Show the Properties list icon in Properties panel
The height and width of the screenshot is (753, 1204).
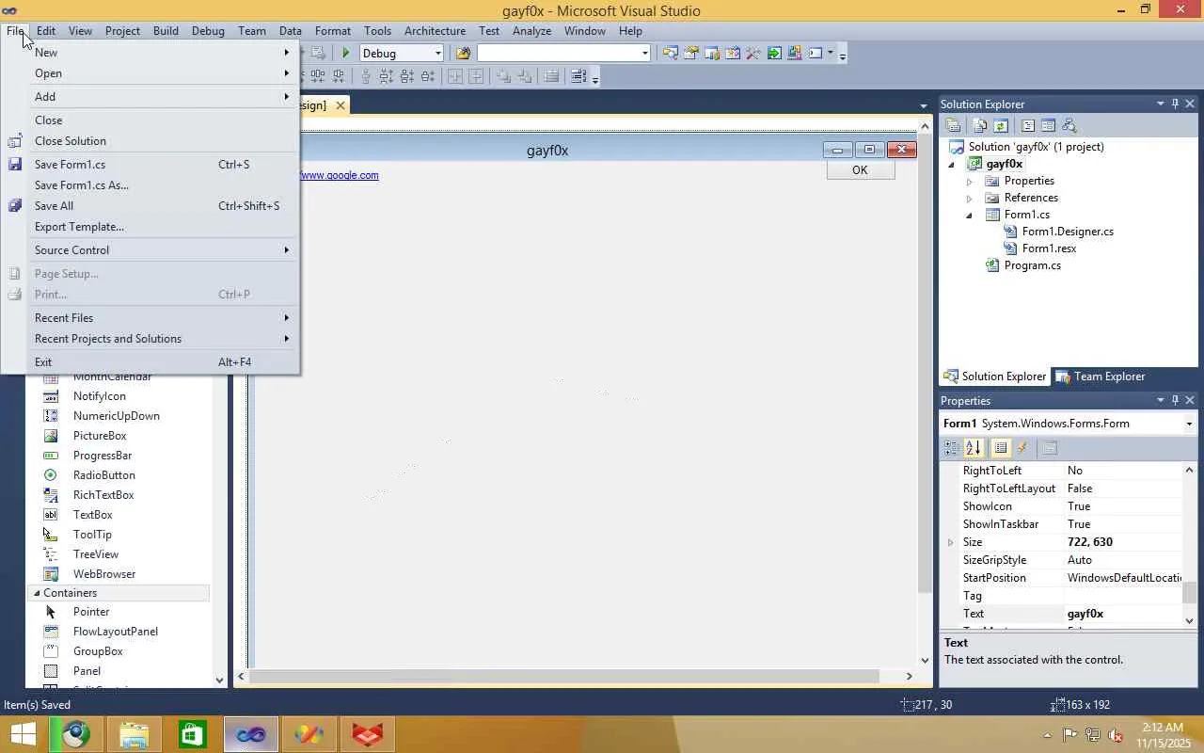click(x=1000, y=448)
